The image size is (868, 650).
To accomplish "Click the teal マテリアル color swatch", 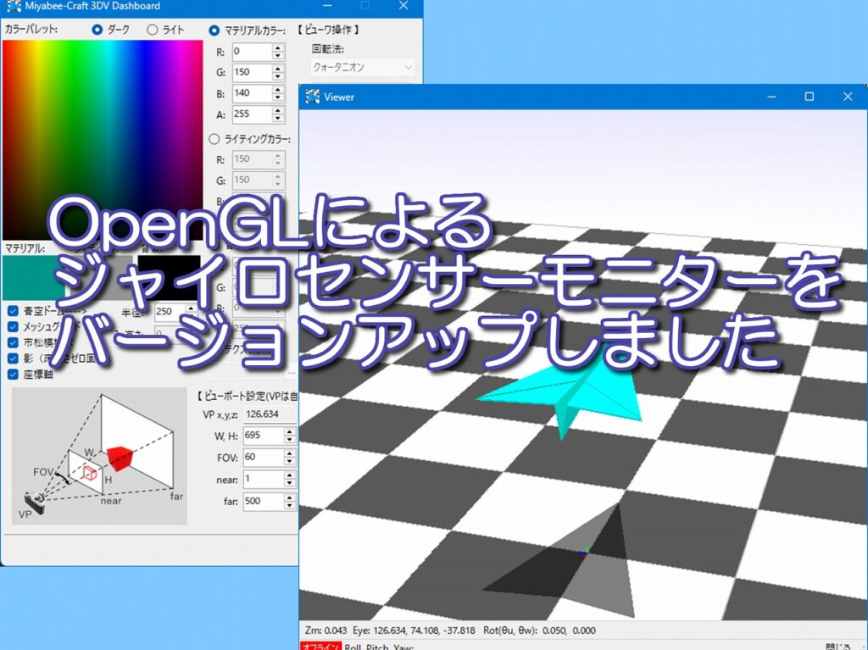I will (33, 277).
